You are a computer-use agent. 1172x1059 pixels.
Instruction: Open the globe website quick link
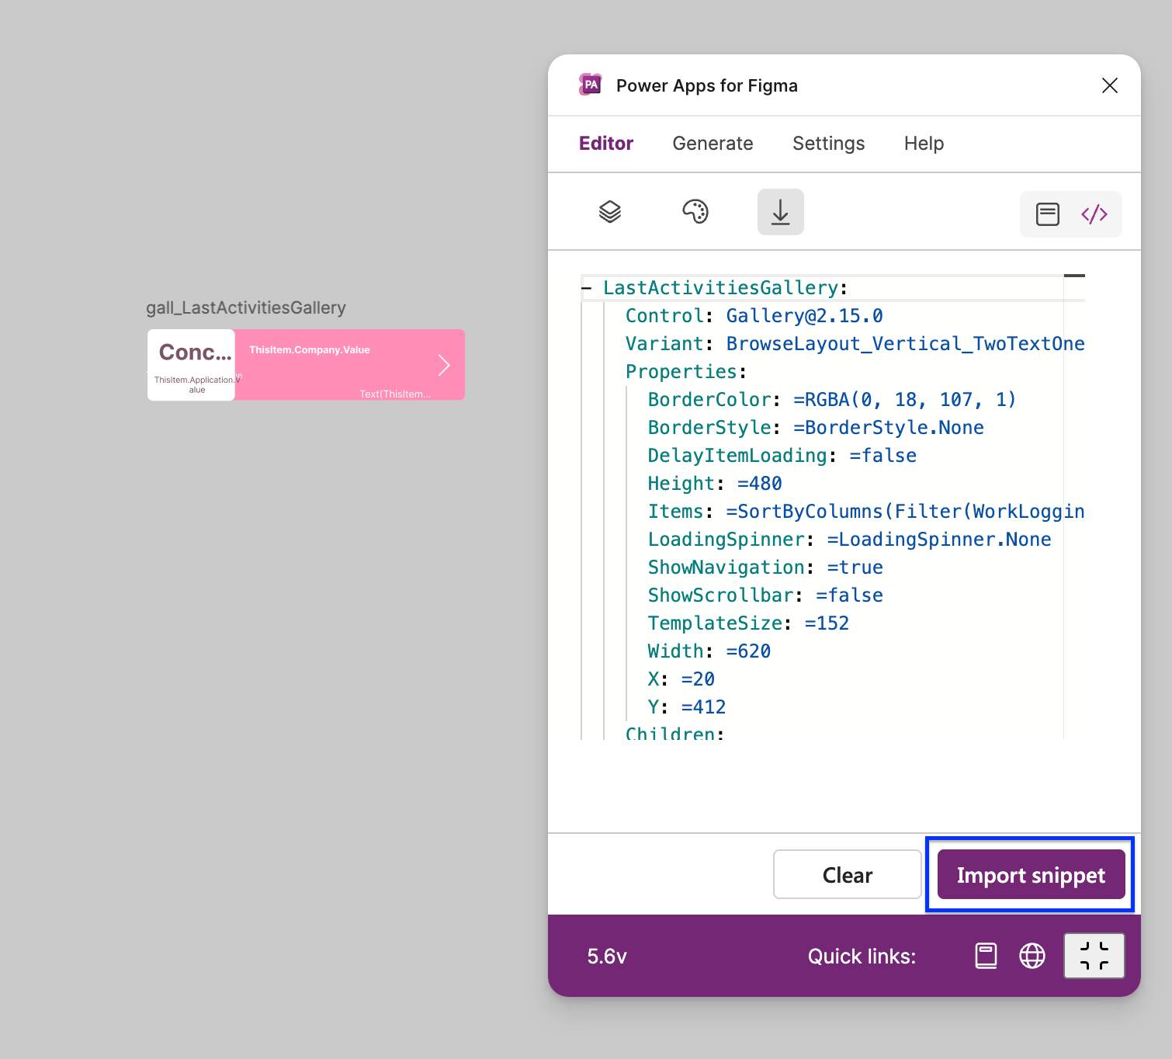pyautogui.click(x=1032, y=956)
